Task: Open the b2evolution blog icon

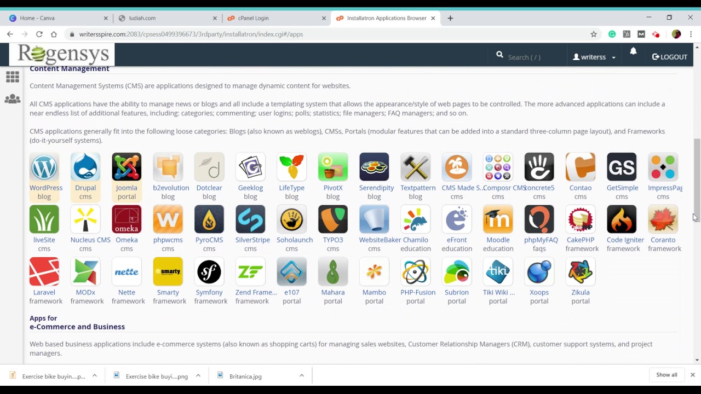Action: (168, 167)
